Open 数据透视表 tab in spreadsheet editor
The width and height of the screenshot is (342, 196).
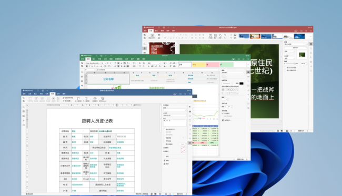(119, 59)
